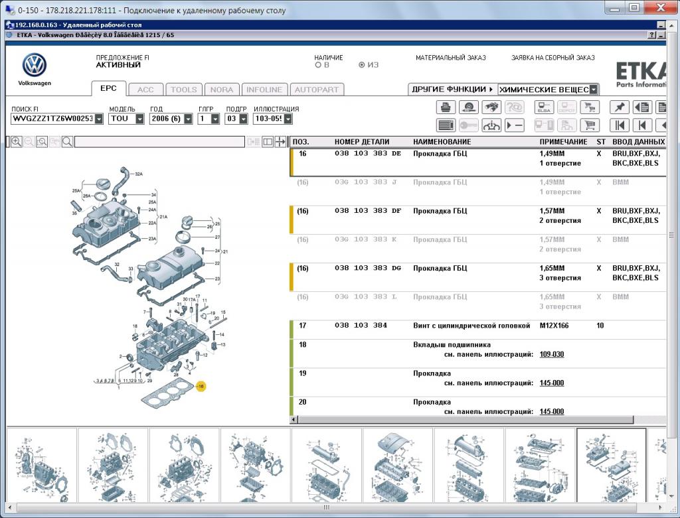The image size is (680, 518).
Task: Click the ETKA help question mark button
Action: point(652,35)
